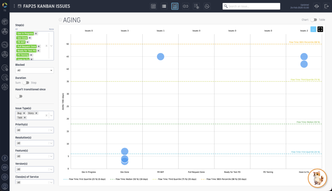Enable the Hasn't transitioned since switch
The width and height of the screenshot is (332, 191).
click(19, 96)
